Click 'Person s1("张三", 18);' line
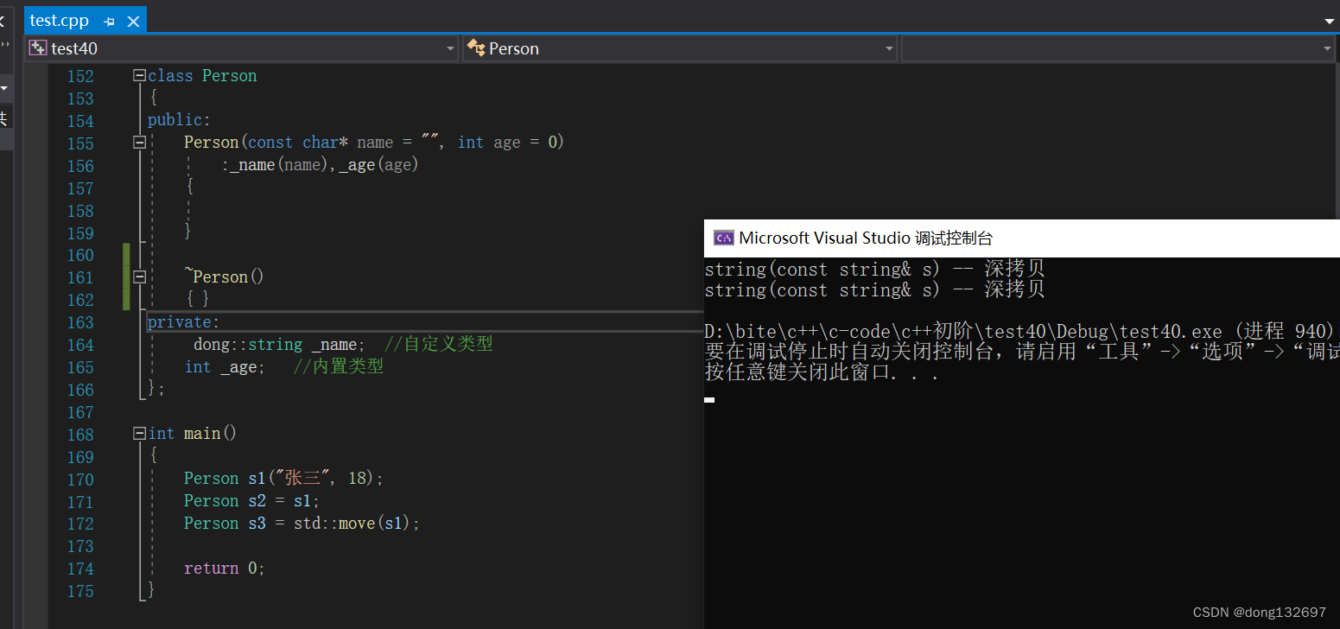The height and width of the screenshot is (629, 1340). pos(283,479)
